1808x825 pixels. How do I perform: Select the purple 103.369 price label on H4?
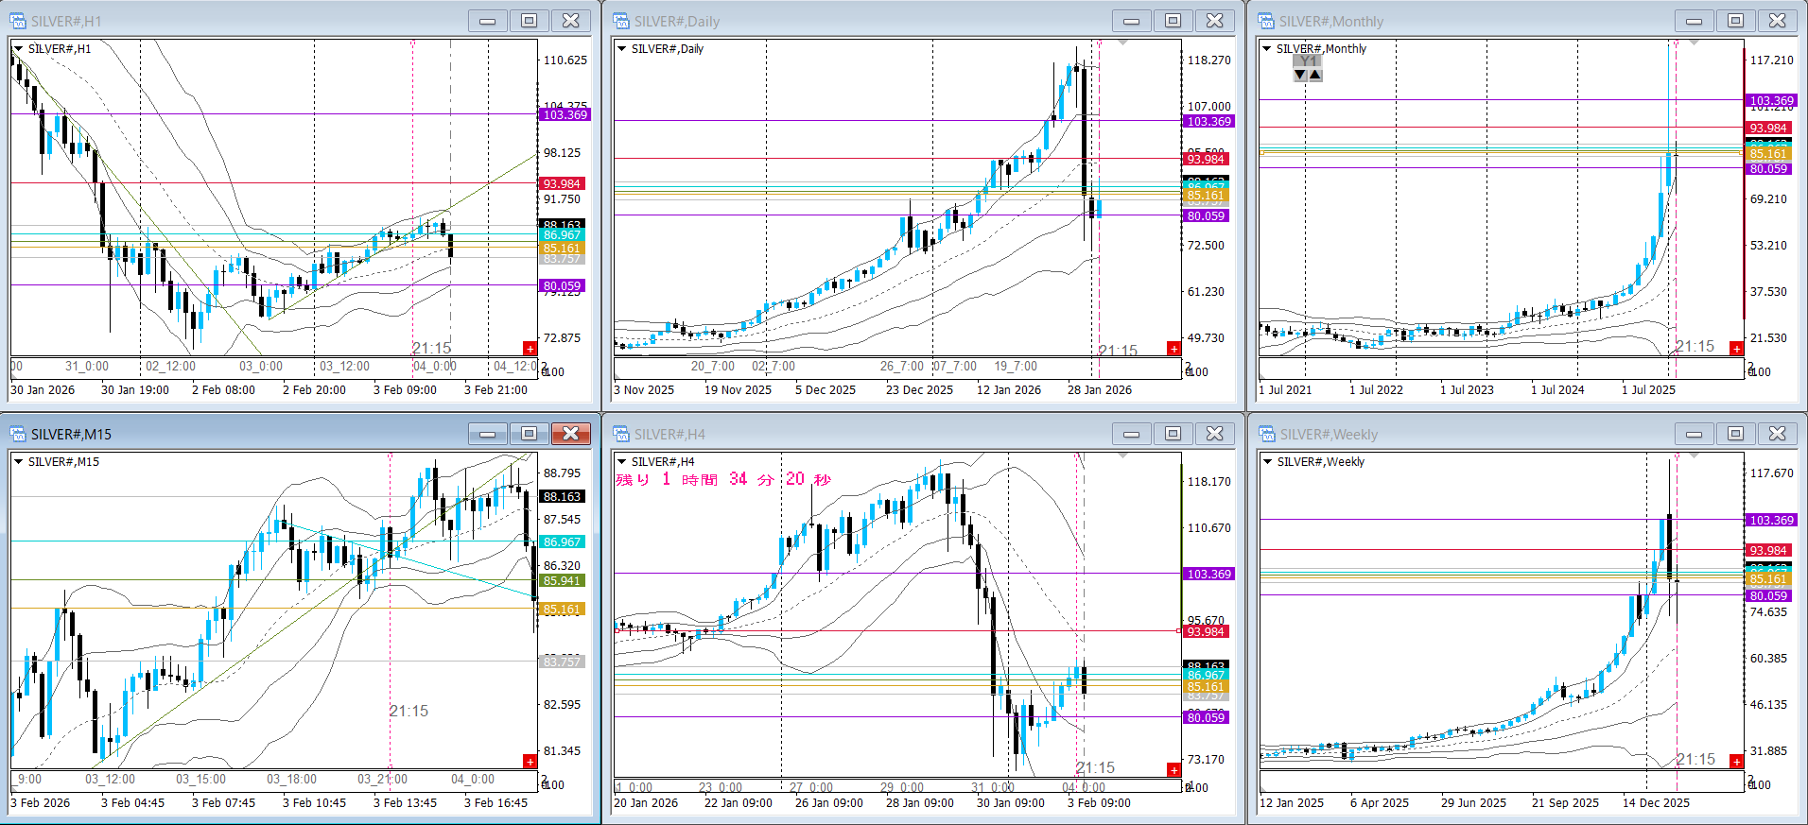click(1208, 575)
